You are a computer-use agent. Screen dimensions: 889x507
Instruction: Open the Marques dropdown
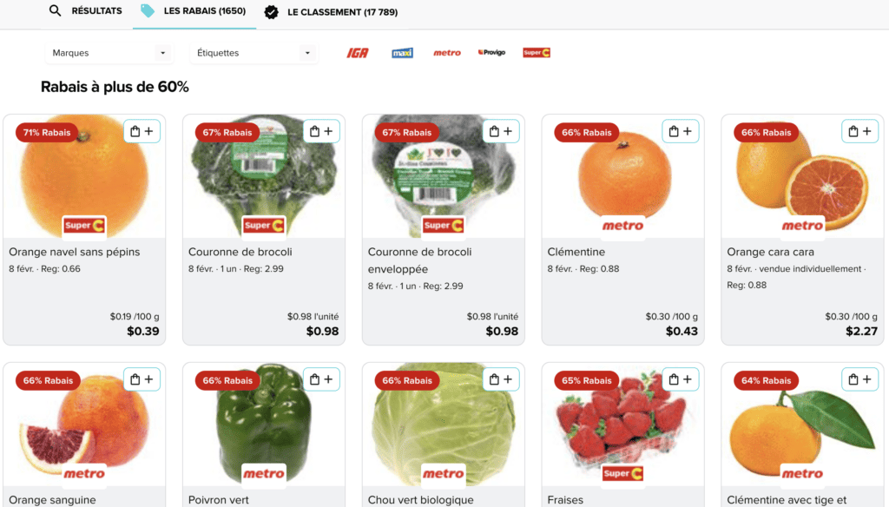[x=109, y=53]
